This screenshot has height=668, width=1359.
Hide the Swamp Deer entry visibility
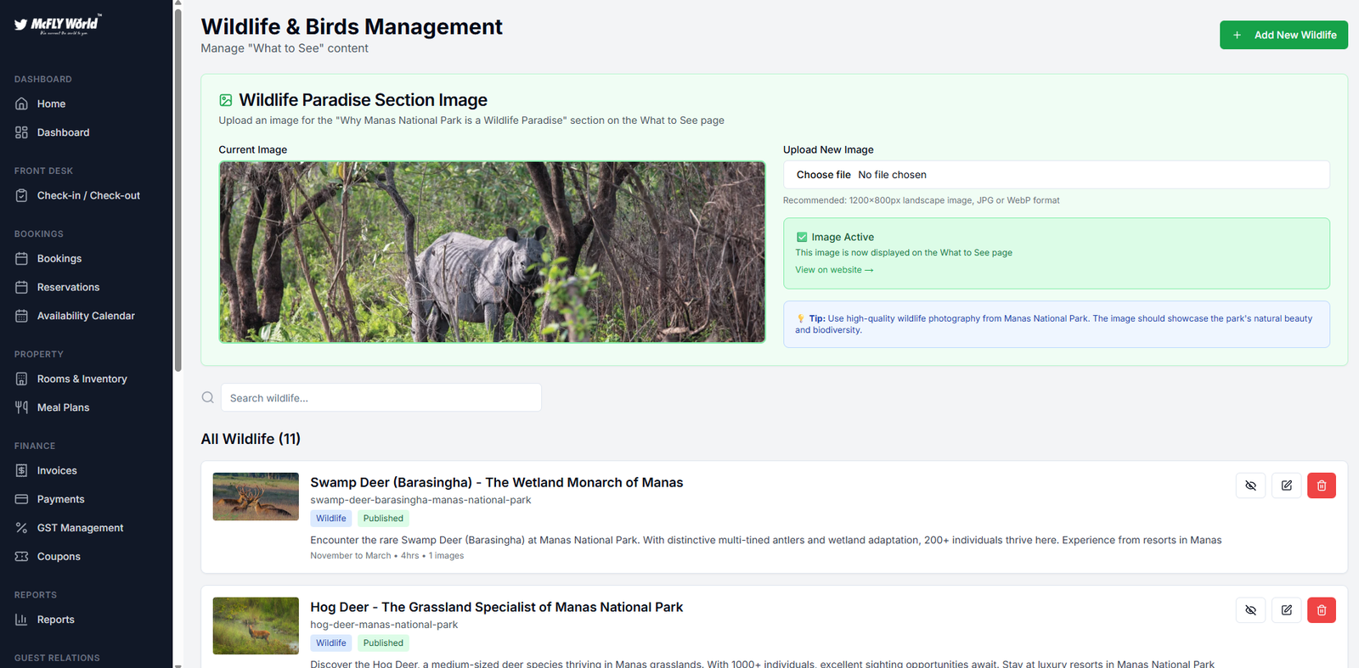coord(1250,486)
